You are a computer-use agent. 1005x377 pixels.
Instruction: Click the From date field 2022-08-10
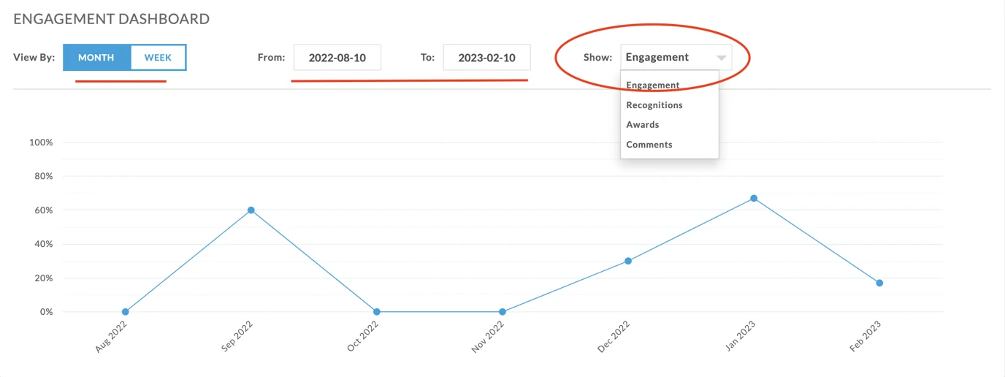[337, 58]
